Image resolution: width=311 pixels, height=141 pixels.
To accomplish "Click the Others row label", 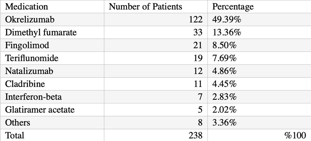I will click(x=52, y=123).
